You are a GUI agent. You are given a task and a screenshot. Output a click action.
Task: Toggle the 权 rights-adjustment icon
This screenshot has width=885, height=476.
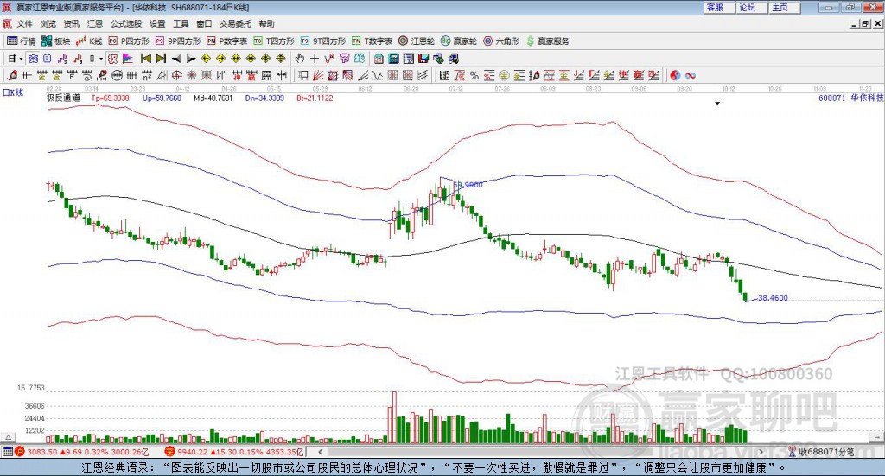111,59
